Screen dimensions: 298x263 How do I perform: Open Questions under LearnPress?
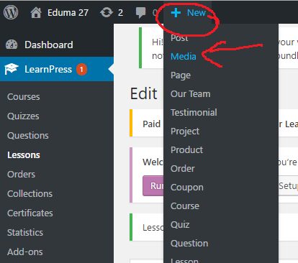[28, 136]
